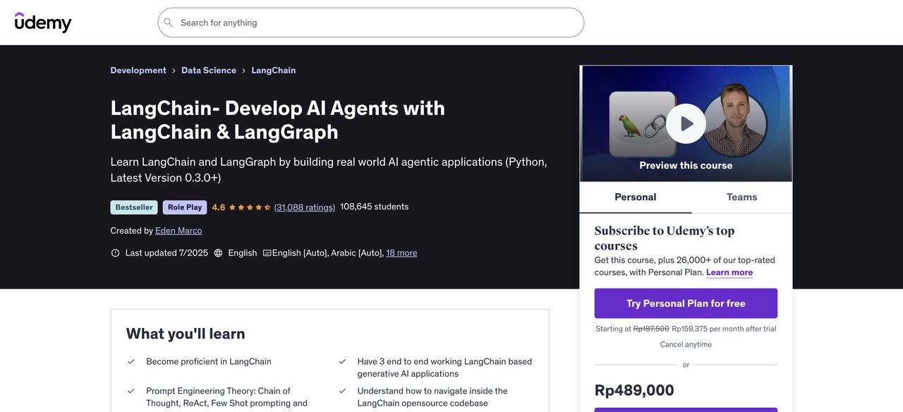Click the course title heading
Viewport: 903px width, 412px height.
point(278,120)
